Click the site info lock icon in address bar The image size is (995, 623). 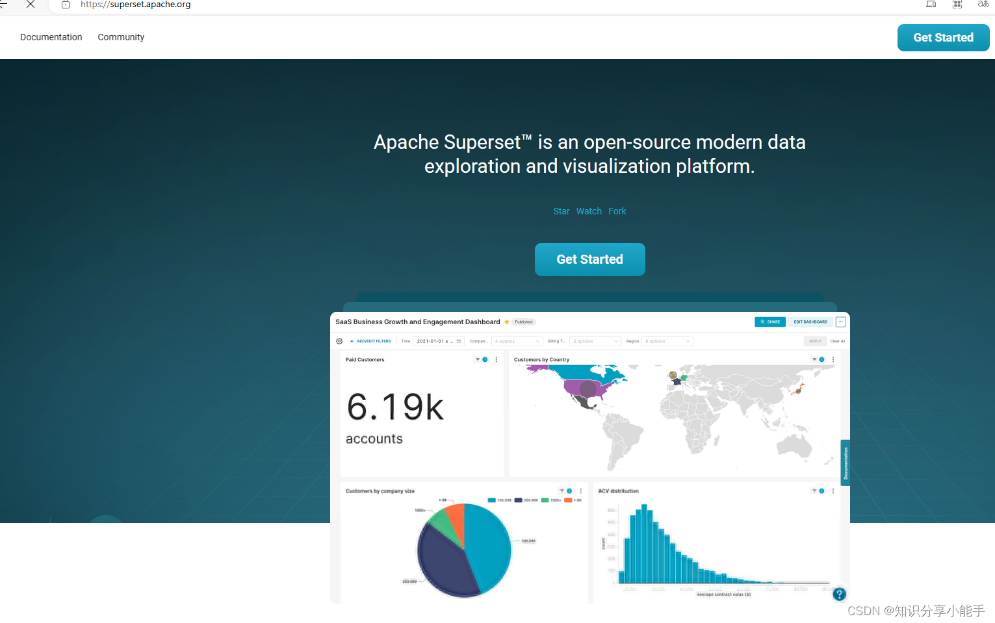66,5
